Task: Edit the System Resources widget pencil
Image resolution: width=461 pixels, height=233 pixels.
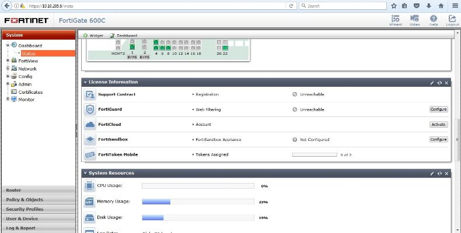Action: tap(432, 174)
